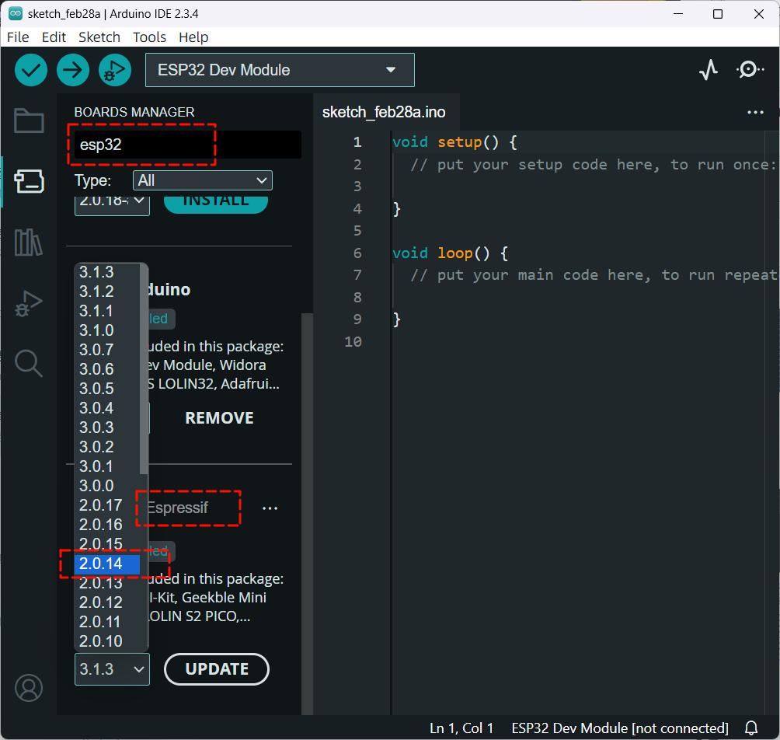780x740 pixels.
Task: Click the notifications bell in status bar
Action: [x=751, y=728]
